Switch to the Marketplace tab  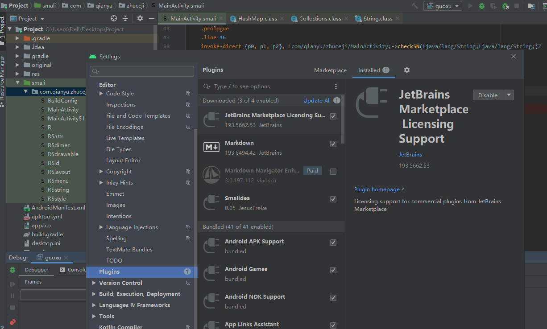point(330,70)
